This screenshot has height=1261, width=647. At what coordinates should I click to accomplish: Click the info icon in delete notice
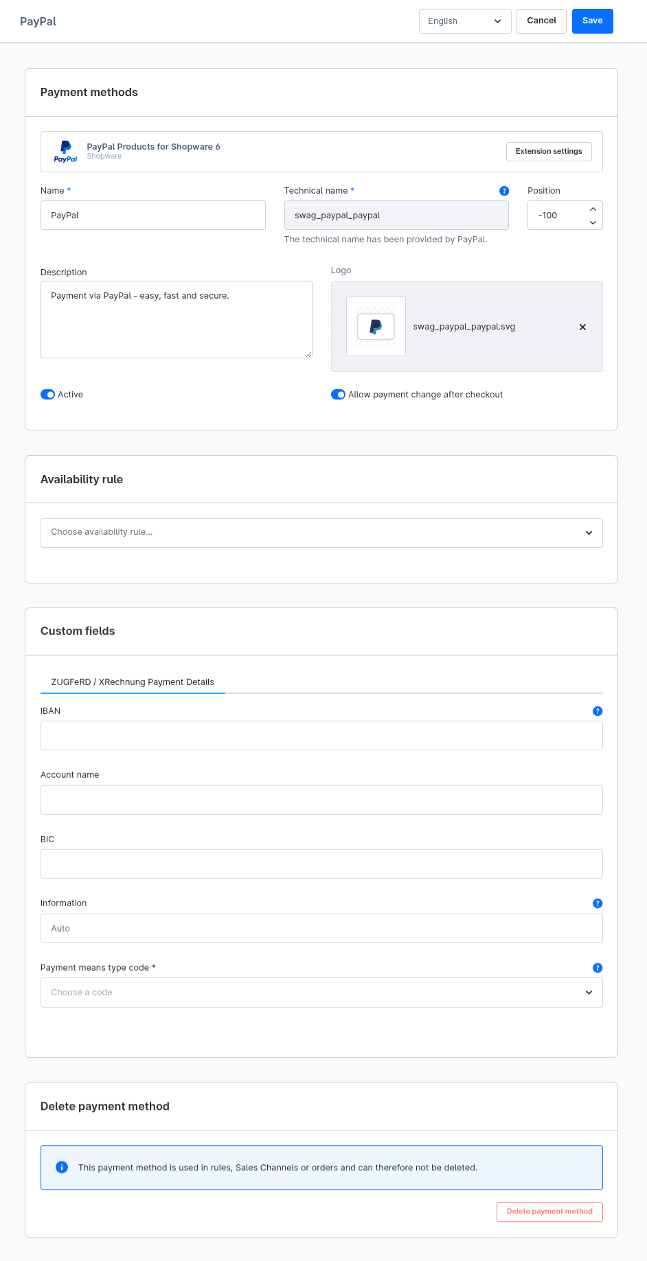pos(62,1167)
